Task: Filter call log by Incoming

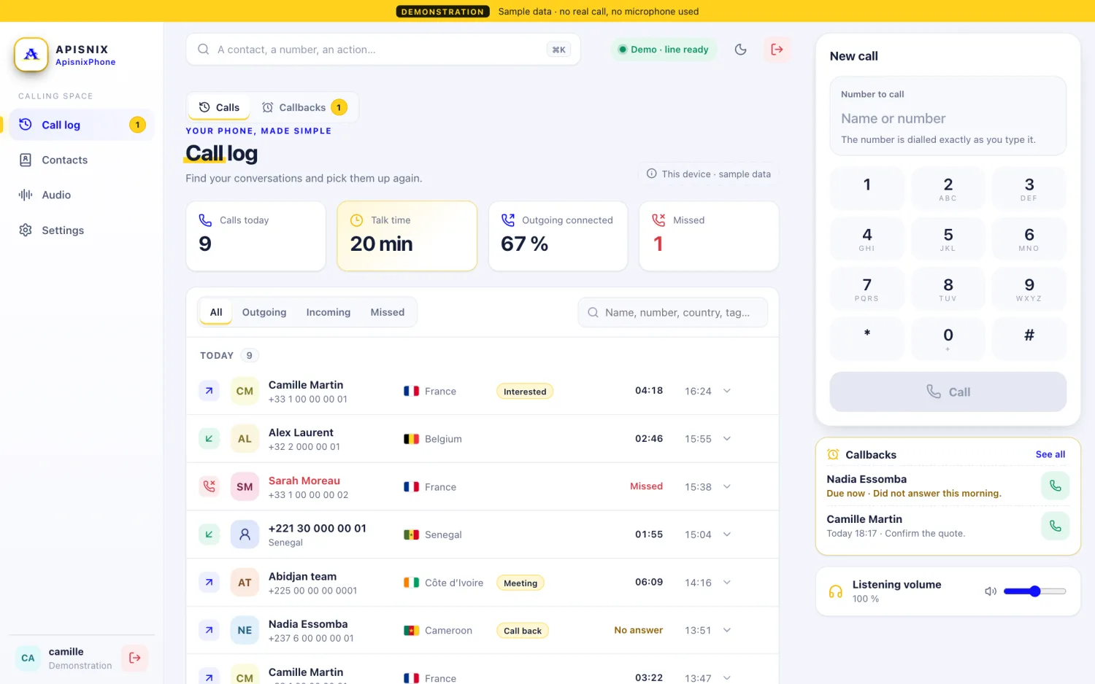Action: click(328, 312)
